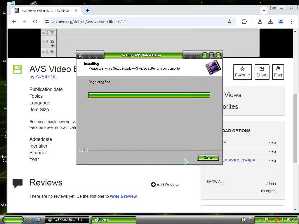Image resolution: width=299 pixels, height=224 pixels.
Task: Click the green floppy software icon
Action: (x=17, y=69)
